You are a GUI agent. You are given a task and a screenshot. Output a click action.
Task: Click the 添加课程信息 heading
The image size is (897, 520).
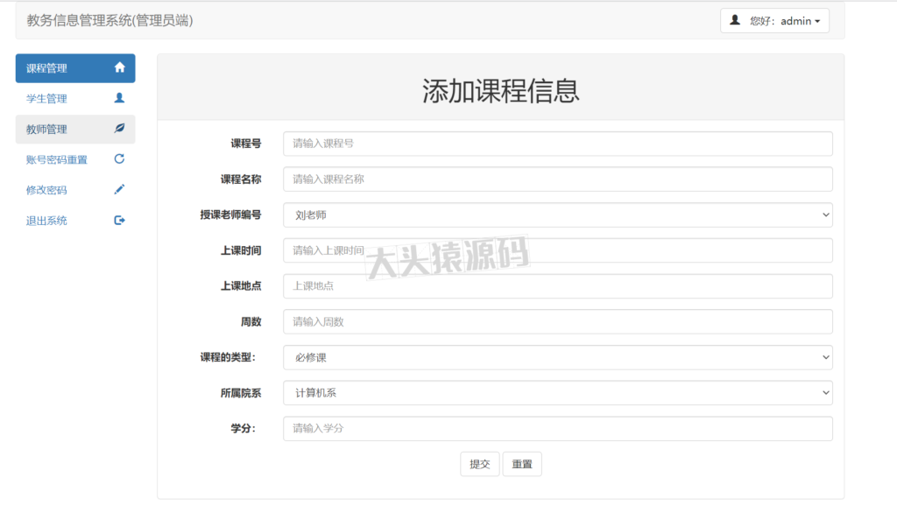(x=501, y=91)
